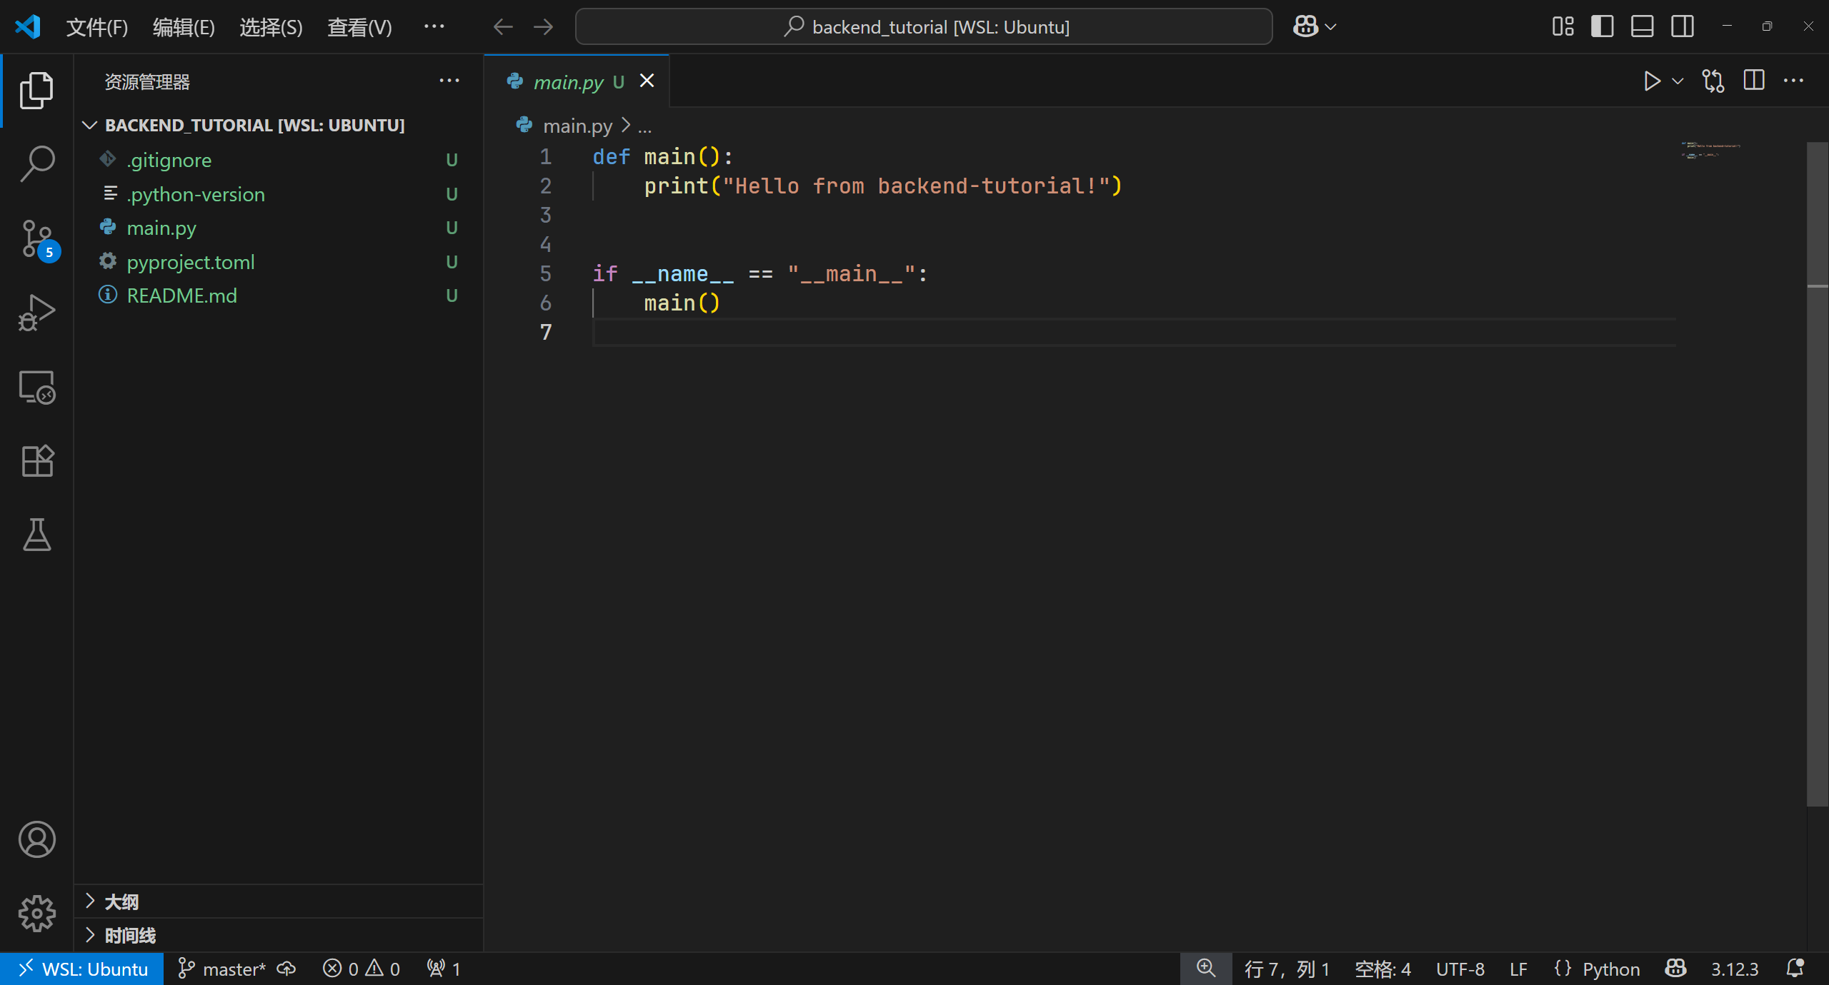Close the main.py editor tab
This screenshot has height=985, width=1829.
click(647, 81)
